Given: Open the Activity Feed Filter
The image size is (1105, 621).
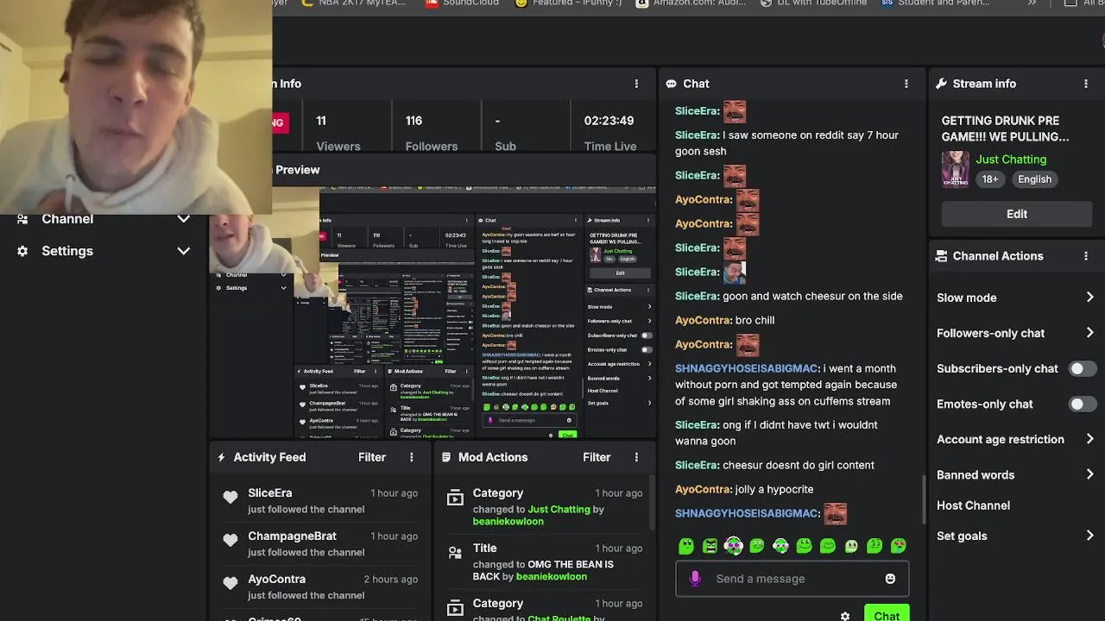Looking at the screenshot, I should [372, 457].
